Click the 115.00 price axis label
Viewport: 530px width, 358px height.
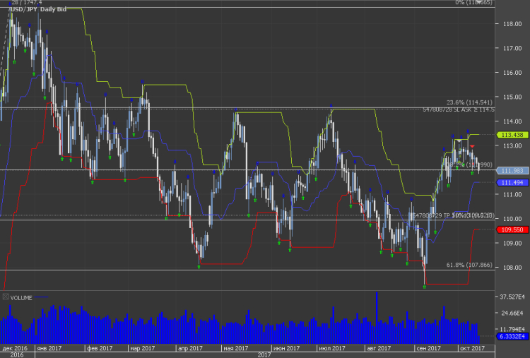click(x=512, y=97)
